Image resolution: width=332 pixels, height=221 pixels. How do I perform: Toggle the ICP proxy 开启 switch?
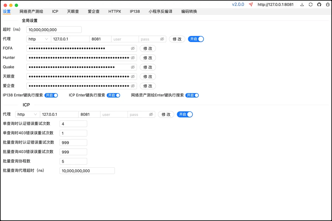coord(185,114)
